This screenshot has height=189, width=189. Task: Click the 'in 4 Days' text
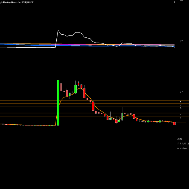[182, 149]
